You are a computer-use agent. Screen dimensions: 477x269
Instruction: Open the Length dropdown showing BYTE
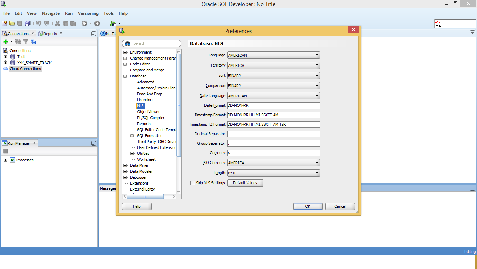click(x=274, y=173)
